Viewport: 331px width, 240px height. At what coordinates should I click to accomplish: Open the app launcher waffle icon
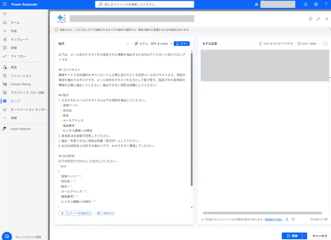pyautogui.click(x=5, y=4)
